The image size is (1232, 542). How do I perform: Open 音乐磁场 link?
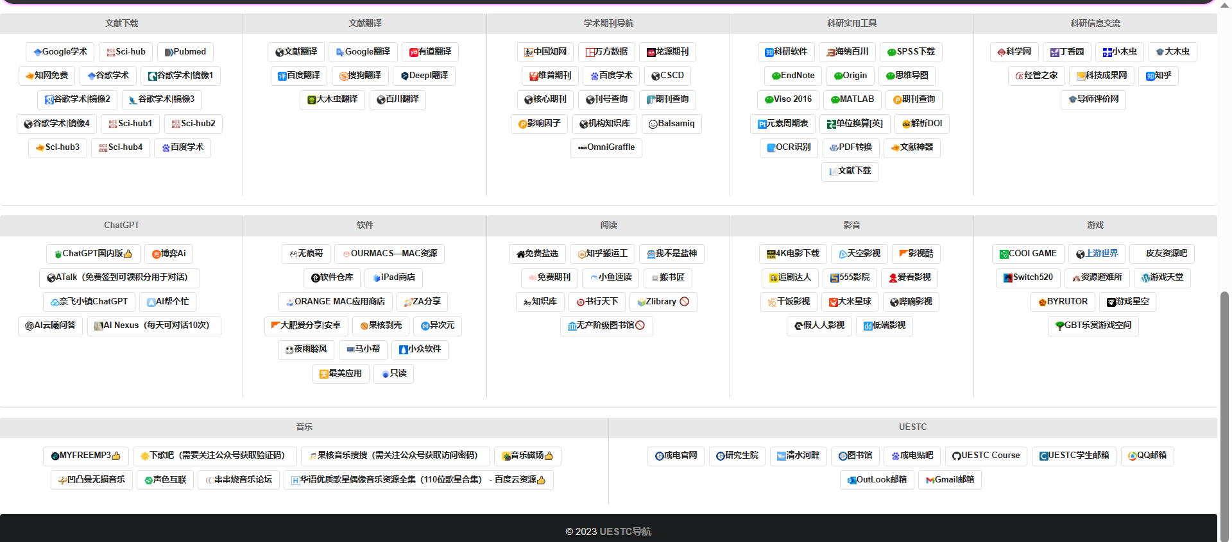point(527,456)
